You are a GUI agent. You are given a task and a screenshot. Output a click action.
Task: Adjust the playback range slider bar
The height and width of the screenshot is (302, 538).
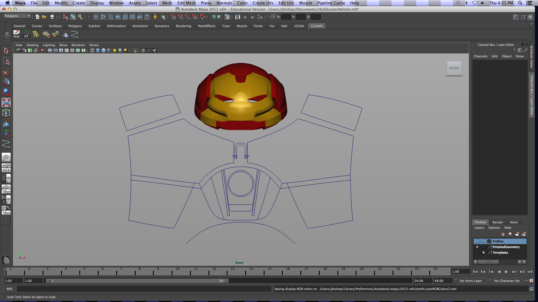(x=137, y=281)
